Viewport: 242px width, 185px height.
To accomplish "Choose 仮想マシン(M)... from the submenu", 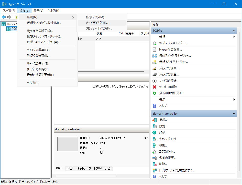I will pos(102,17).
